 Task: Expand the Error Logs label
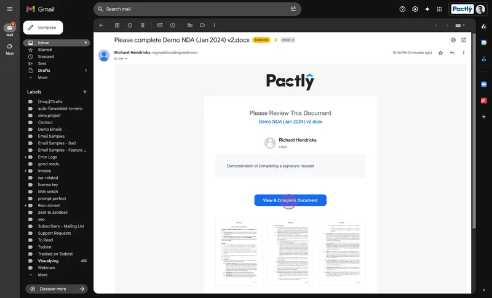tap(25, 157)
